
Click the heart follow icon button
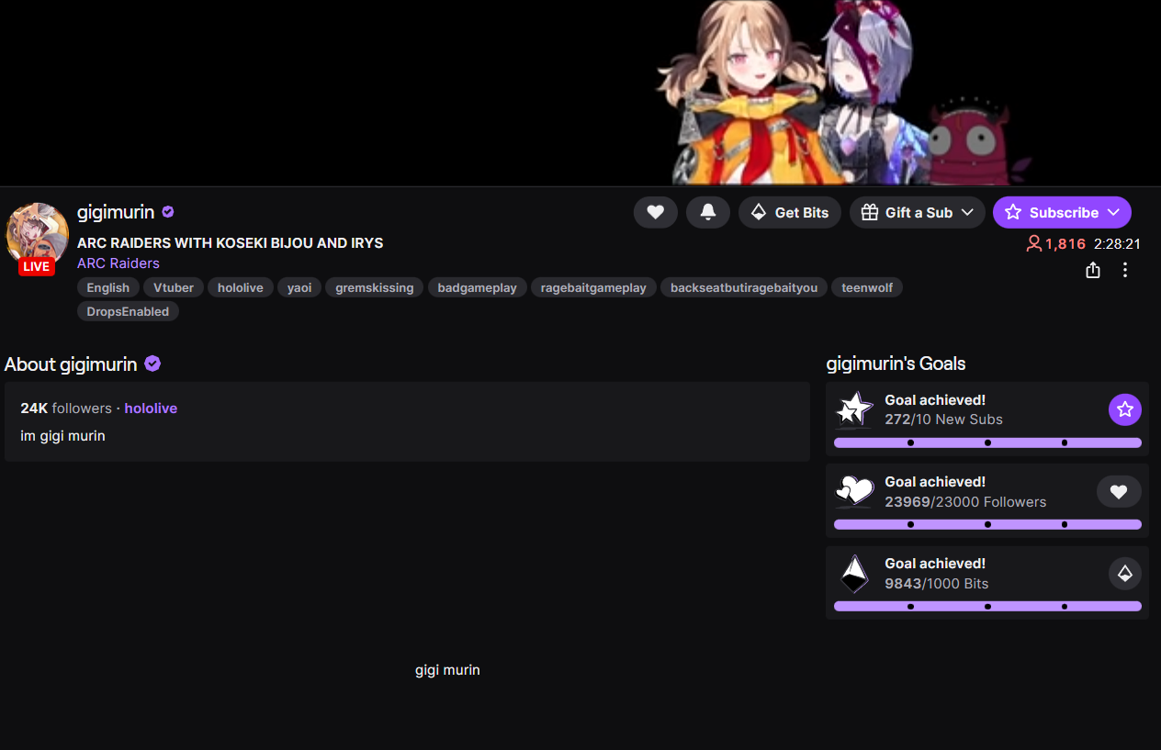(655, 212)
